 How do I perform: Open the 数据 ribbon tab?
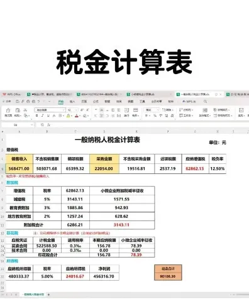(x=108, y=101)
